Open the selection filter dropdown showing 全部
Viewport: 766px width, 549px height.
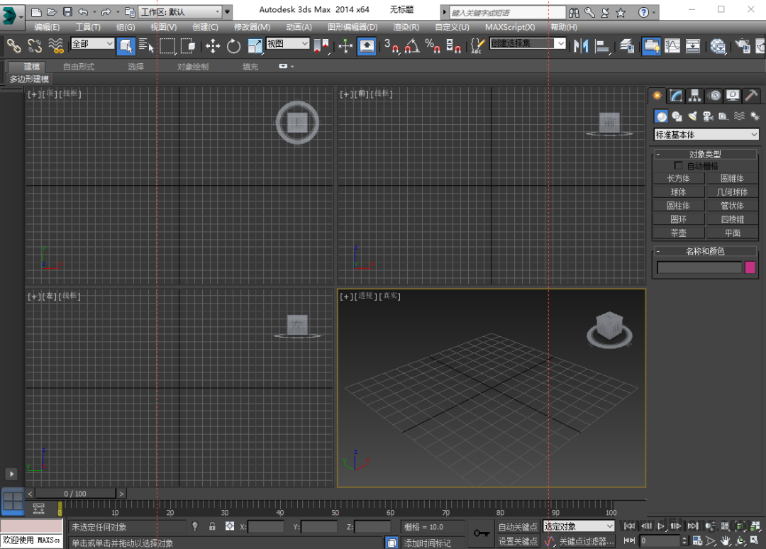click(x=92, y=44)
